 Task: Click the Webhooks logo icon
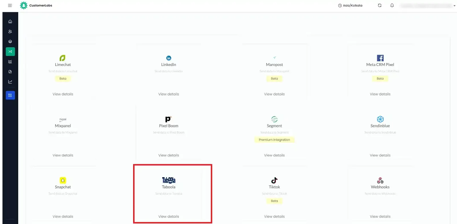point(380,180)
